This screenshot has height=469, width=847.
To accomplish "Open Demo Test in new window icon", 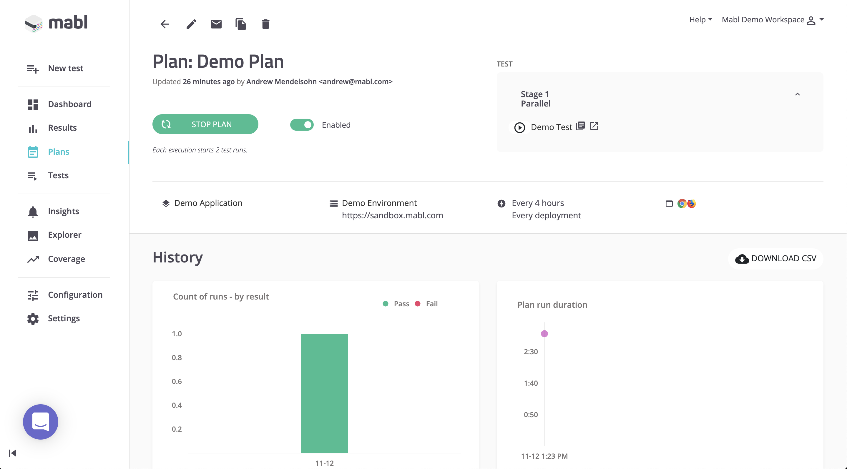I will point(594,126).
